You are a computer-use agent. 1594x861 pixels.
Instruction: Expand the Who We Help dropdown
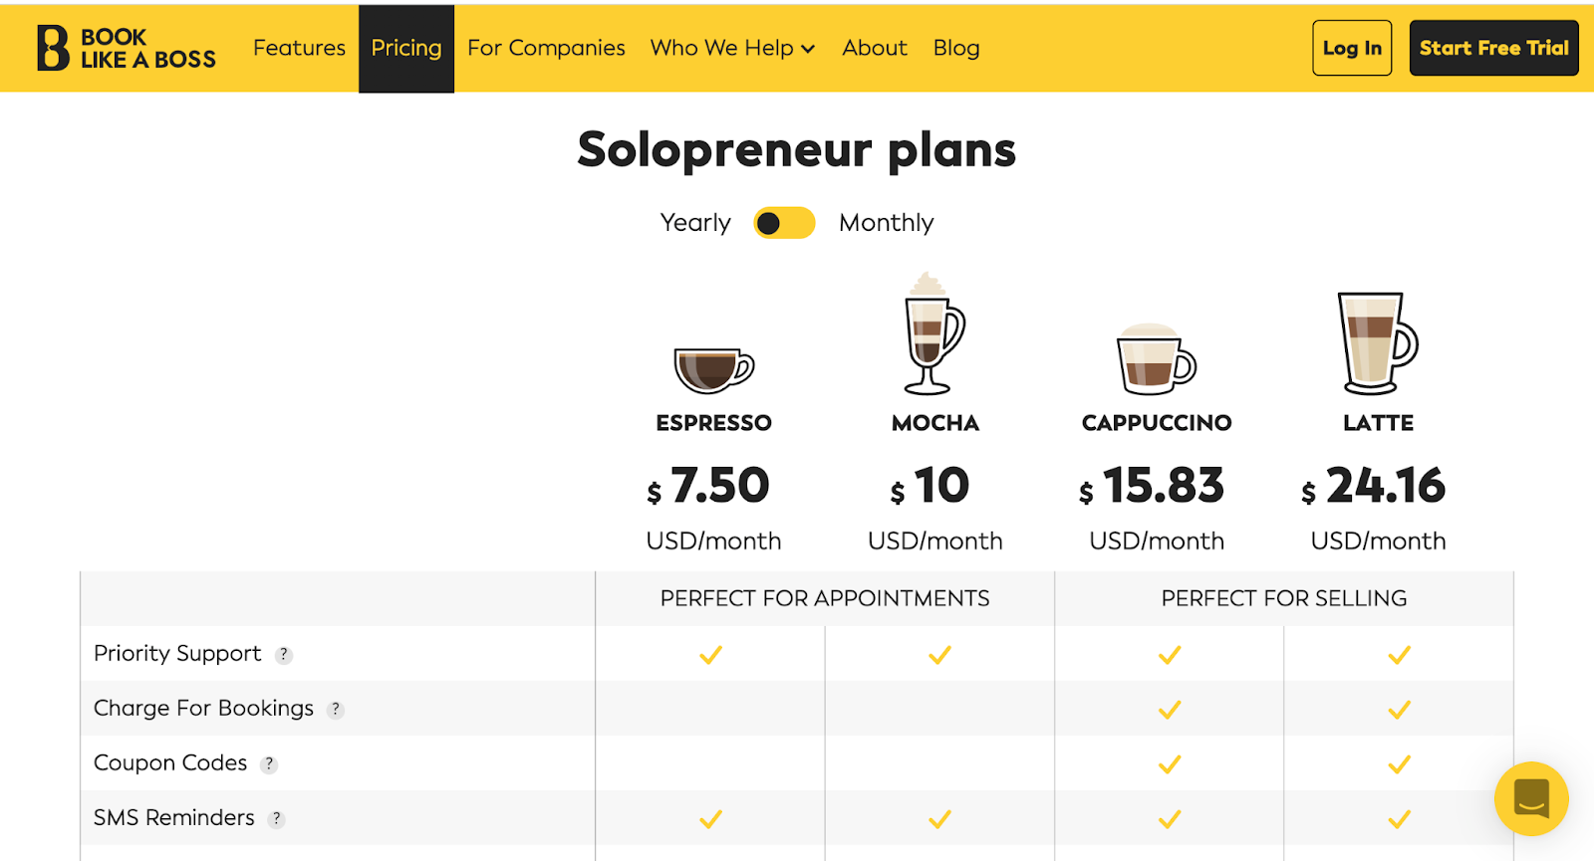click(x=732, y=48)
